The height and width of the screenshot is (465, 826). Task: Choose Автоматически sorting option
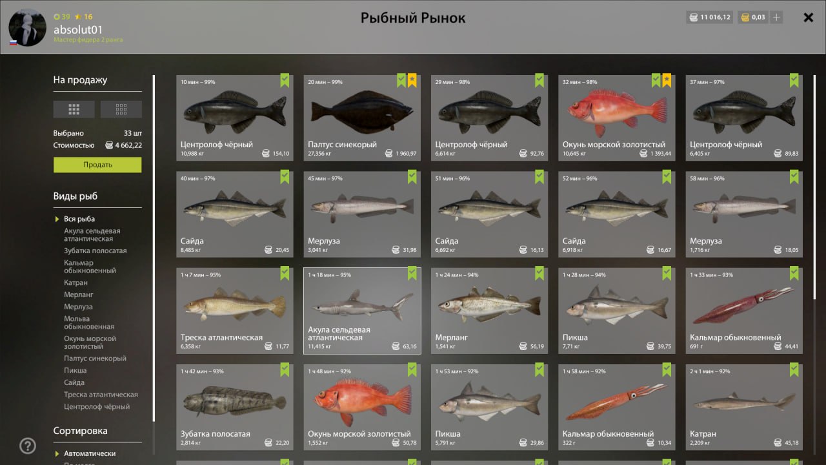click(x=90, y=453)
